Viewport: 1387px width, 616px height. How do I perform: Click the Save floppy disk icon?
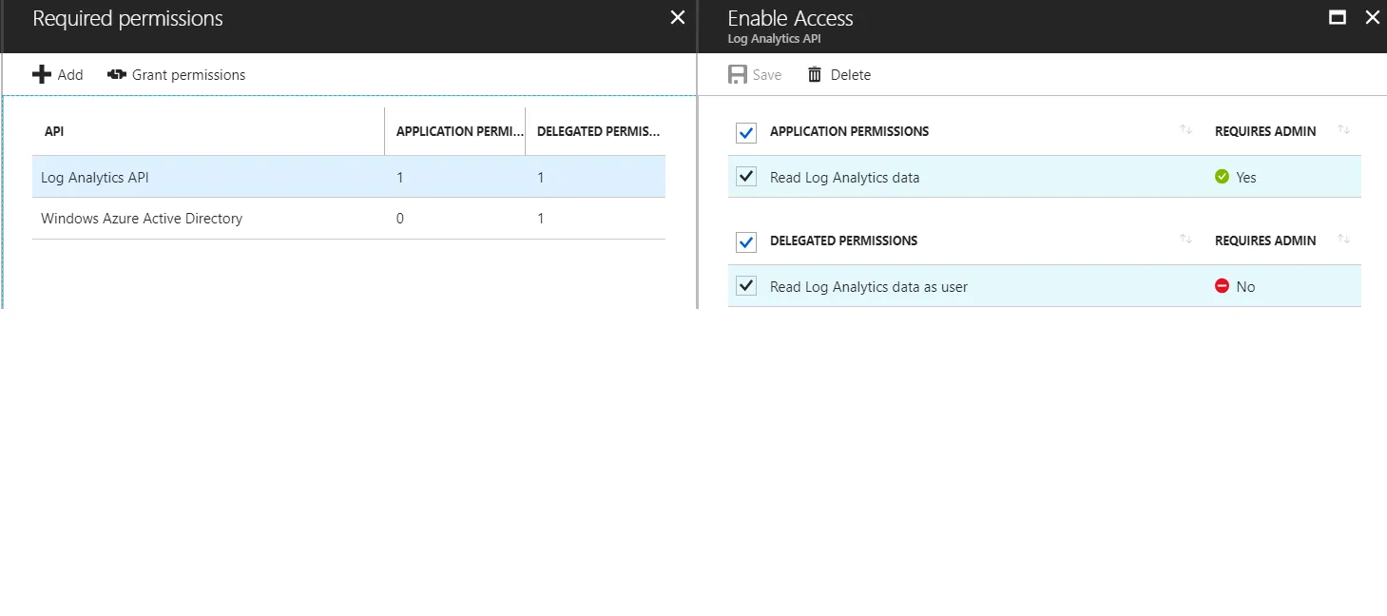tap(738, 74)
